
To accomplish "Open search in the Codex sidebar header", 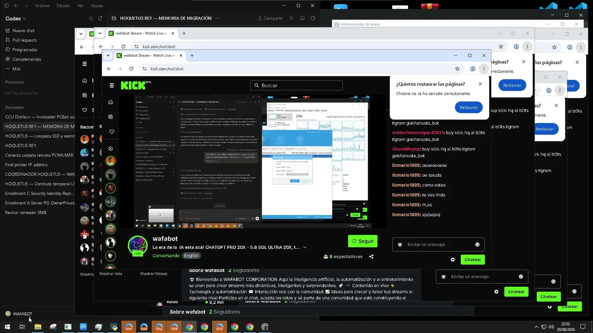I will 91,18.
